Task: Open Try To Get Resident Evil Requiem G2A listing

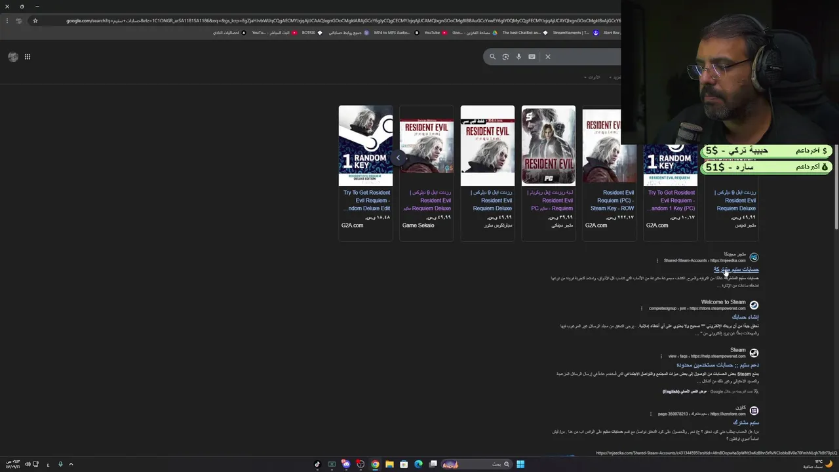Action: coord(366,201)
